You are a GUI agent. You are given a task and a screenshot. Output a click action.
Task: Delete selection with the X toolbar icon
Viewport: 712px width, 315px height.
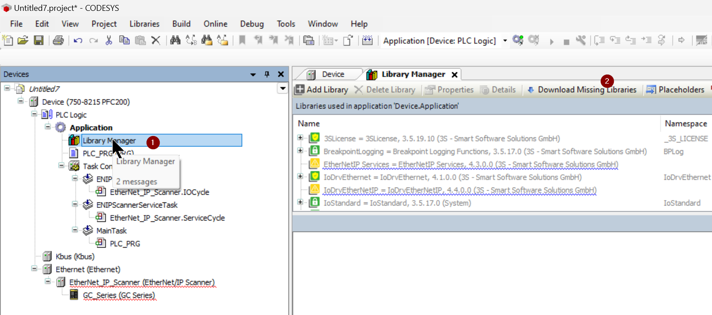156,40
